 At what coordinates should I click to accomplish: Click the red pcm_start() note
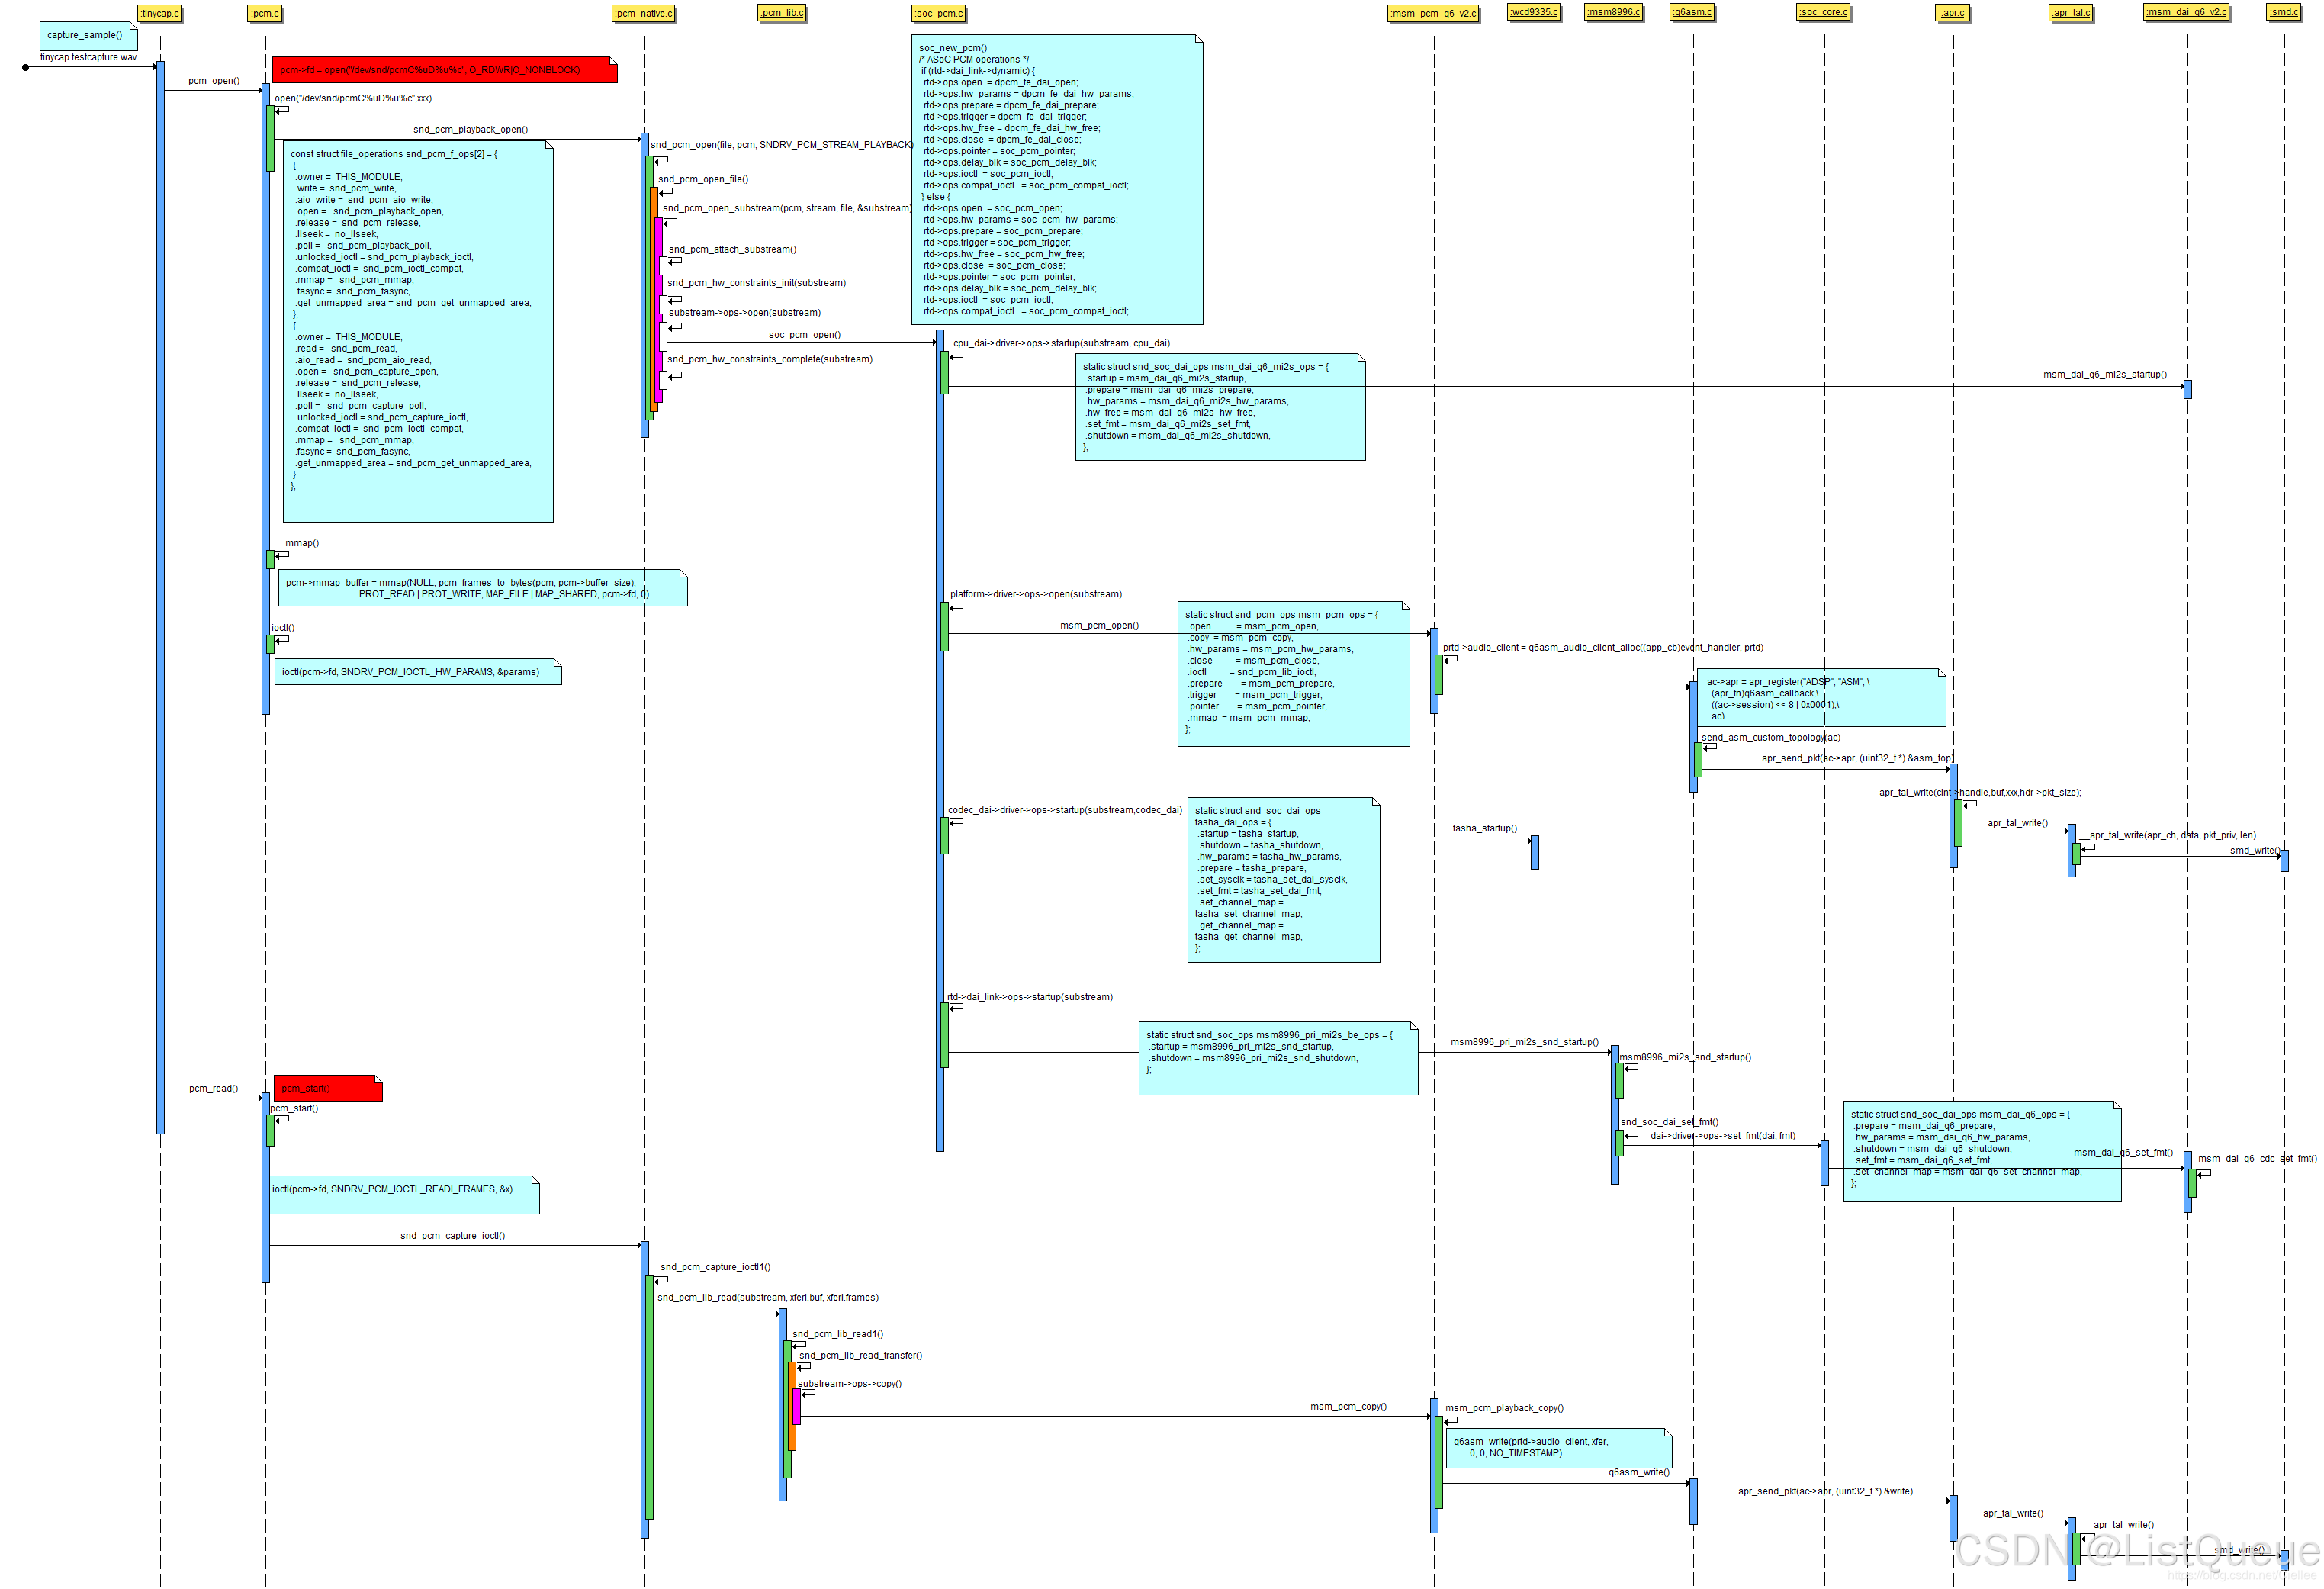coord(327,1088)
